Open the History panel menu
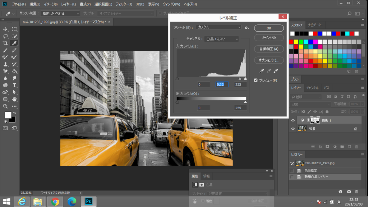The height and width of the screenshot is (207, 368). pos(363,155)
